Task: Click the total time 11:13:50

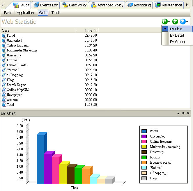Action: click(91, 105)
